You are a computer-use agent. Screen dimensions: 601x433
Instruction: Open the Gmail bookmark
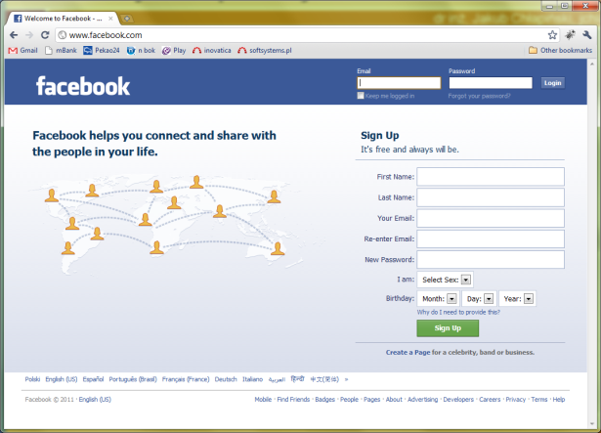23,50
